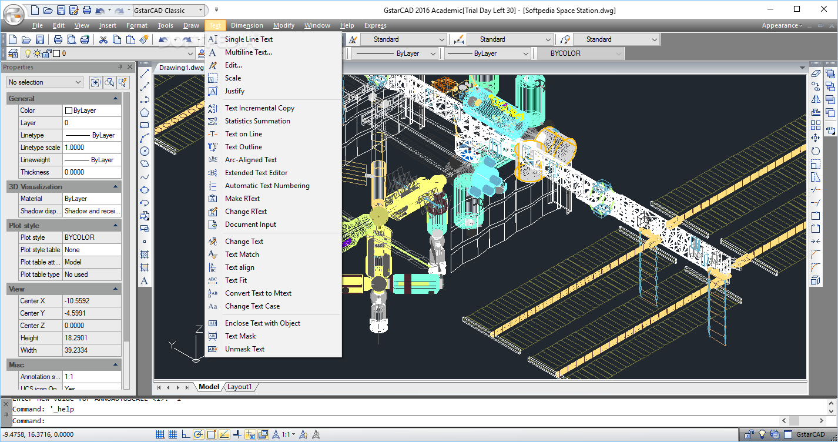Toggle Snap mode in status bar
The image size is (838, 442).
(160, 435)
